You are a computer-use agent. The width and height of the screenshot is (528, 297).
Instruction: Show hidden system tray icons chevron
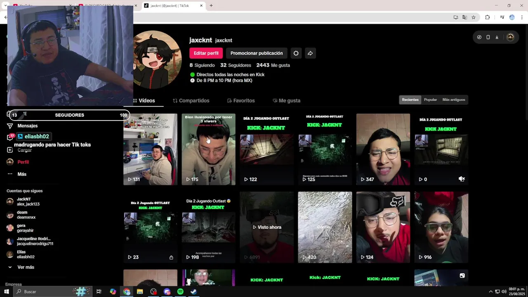(x=490, y=292)
